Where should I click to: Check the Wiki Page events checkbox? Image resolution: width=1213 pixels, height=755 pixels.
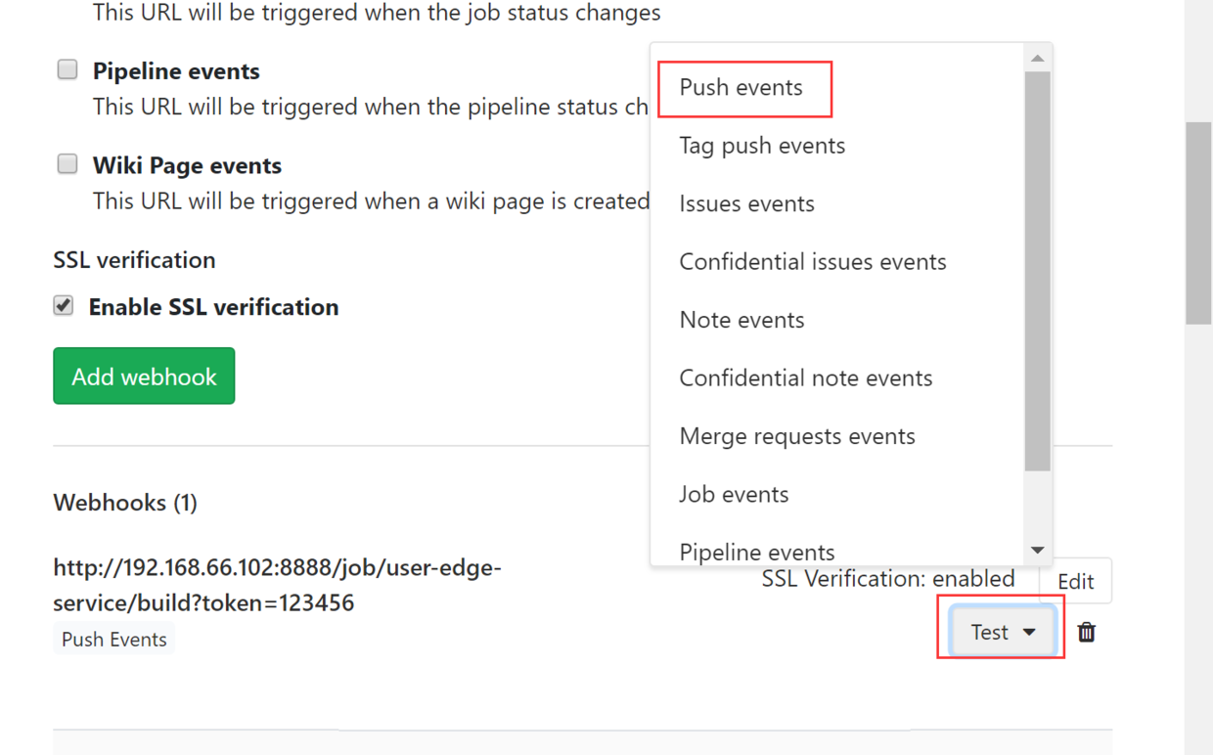[67, 163]
